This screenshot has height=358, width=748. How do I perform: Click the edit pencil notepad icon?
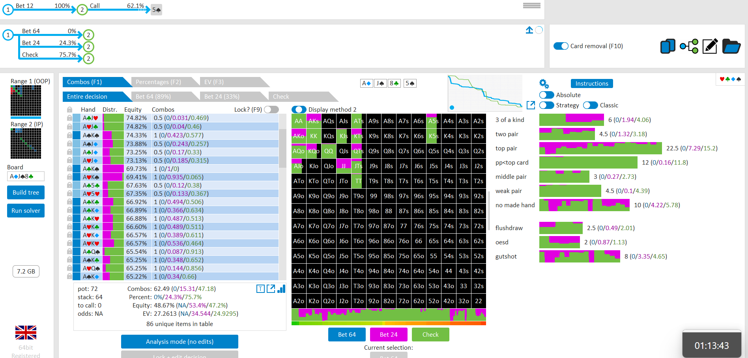click(710, 46)
